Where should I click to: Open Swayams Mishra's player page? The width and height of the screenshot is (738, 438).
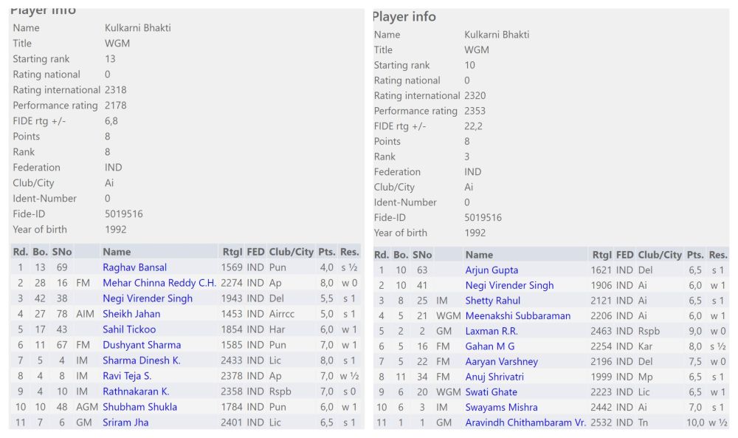pyautogui.click(x=501, y=408)
